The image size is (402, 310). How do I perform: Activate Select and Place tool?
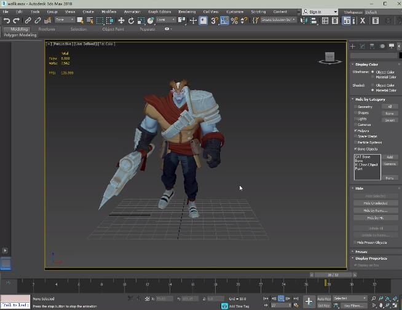click(151, 20)
